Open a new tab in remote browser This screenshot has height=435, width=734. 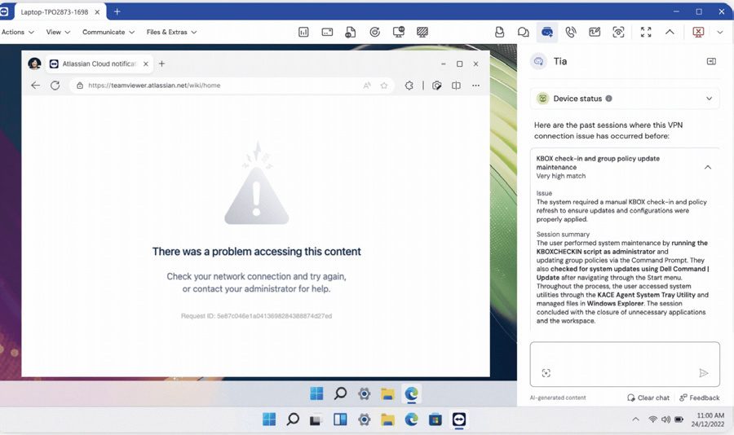pos(161,64)
